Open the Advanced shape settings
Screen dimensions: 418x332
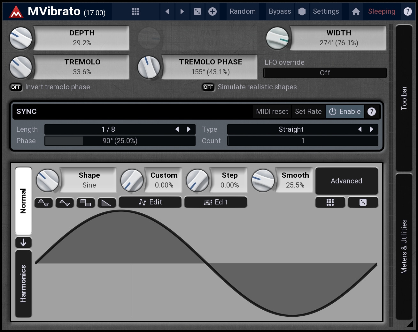tap(346, 181)
